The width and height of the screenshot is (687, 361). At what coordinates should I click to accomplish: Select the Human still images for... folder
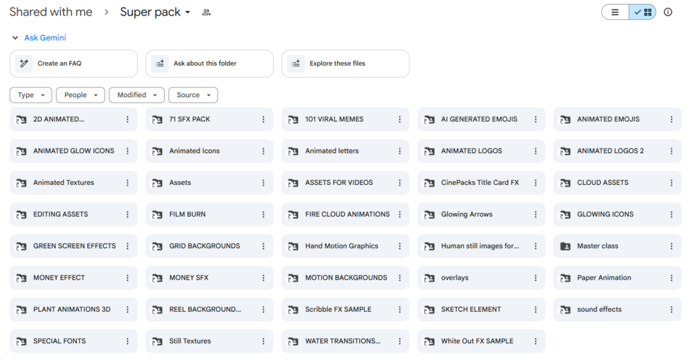tap(481, 246)
